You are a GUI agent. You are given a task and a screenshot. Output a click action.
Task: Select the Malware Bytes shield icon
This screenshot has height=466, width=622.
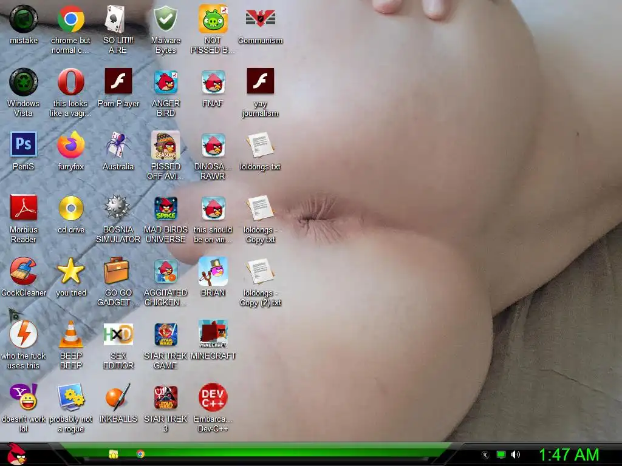(165, 19)
